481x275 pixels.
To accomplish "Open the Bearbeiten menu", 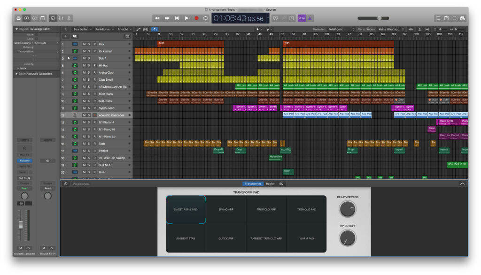I will point(82,29).
